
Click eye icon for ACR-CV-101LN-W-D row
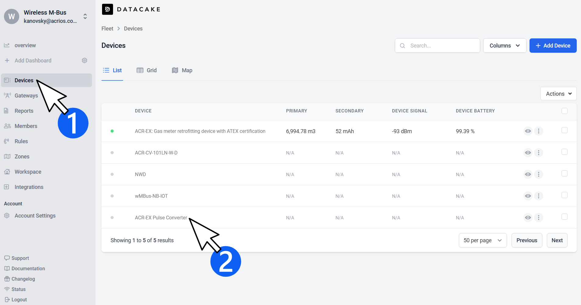click(528, 153)
